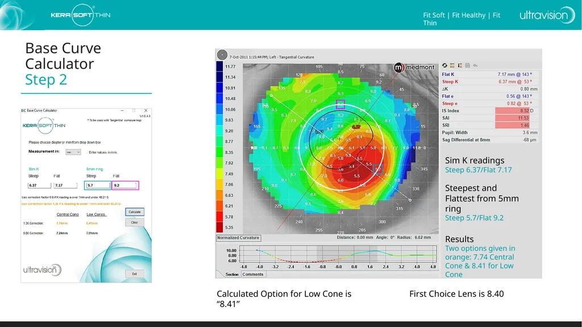Click the Steep K row value
Screen dimensions: 582x327
[x=515, y=82]
